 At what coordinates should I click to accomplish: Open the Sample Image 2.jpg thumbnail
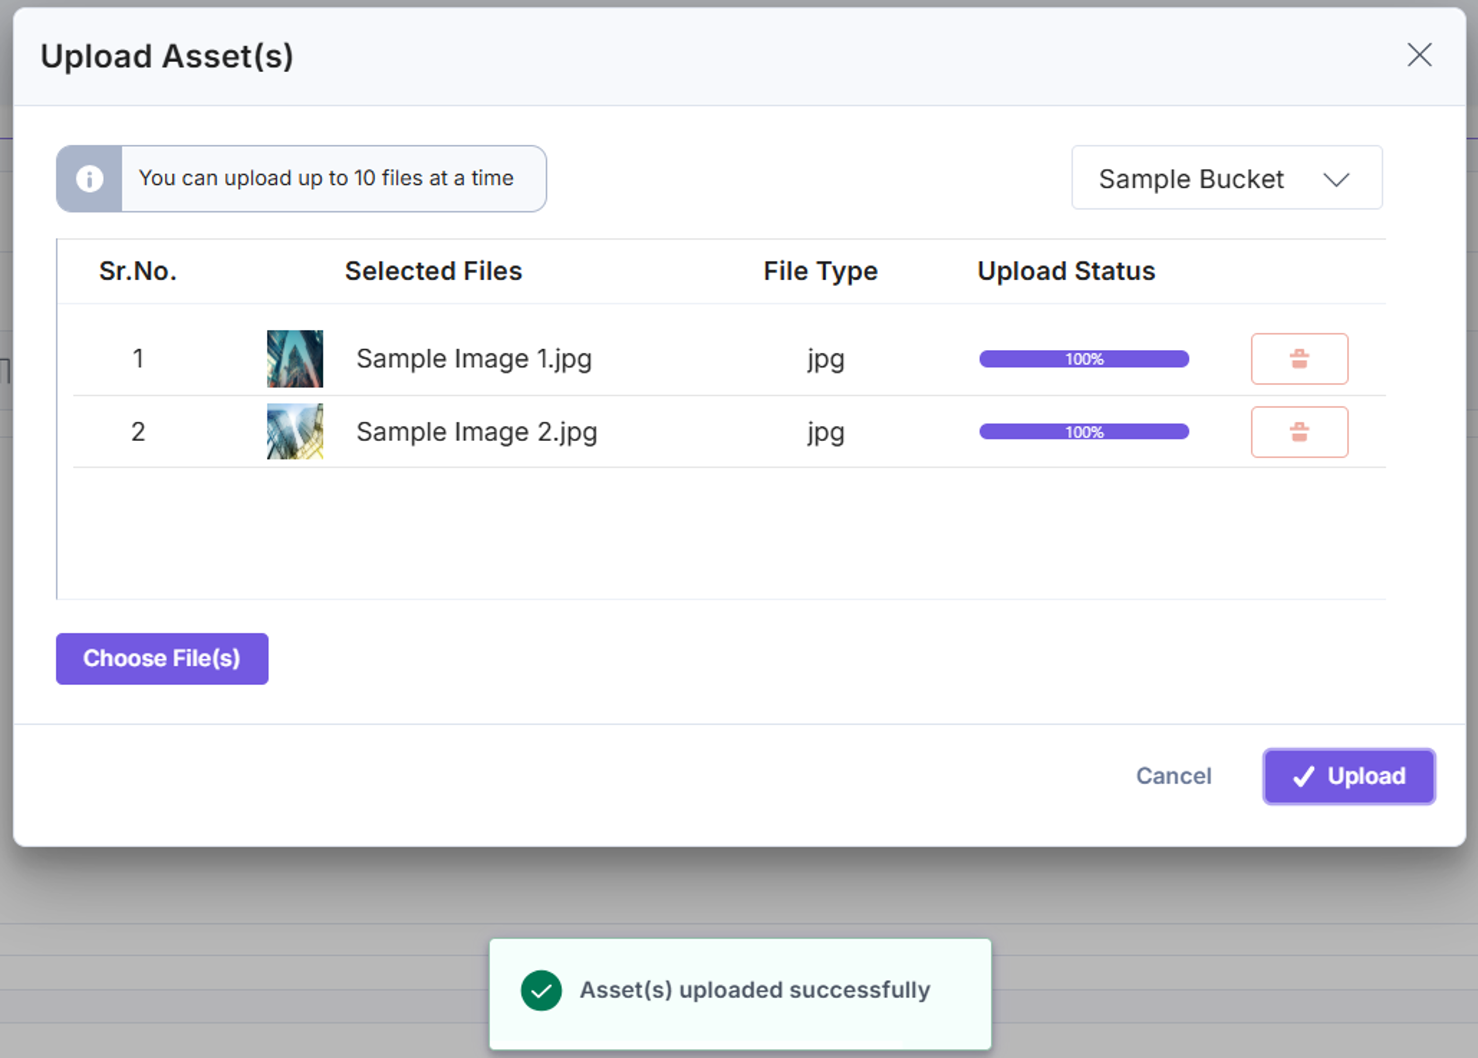coord(294,432)
